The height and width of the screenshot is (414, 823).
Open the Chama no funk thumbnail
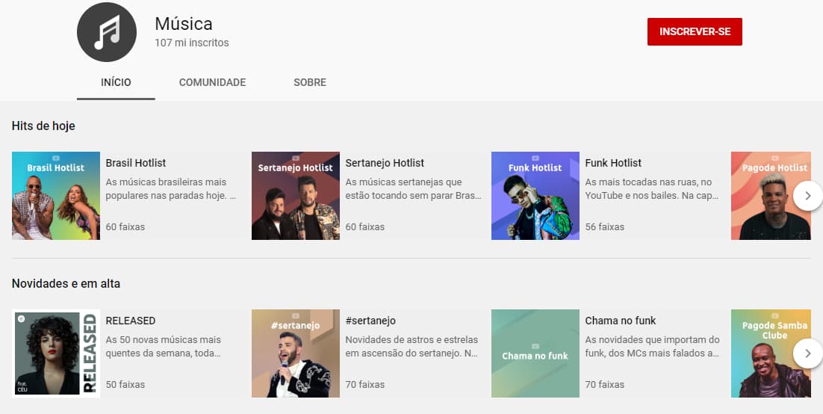coord(535,353)
